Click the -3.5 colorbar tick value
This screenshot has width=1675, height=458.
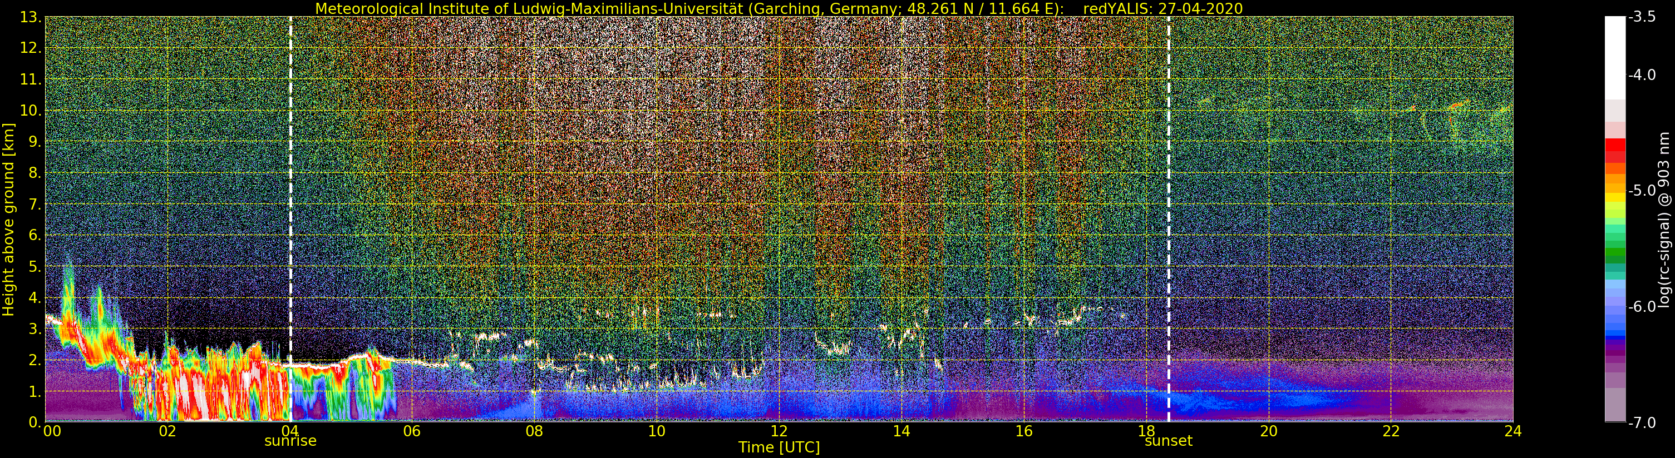pyautogui.click(x=1642, y=18)
